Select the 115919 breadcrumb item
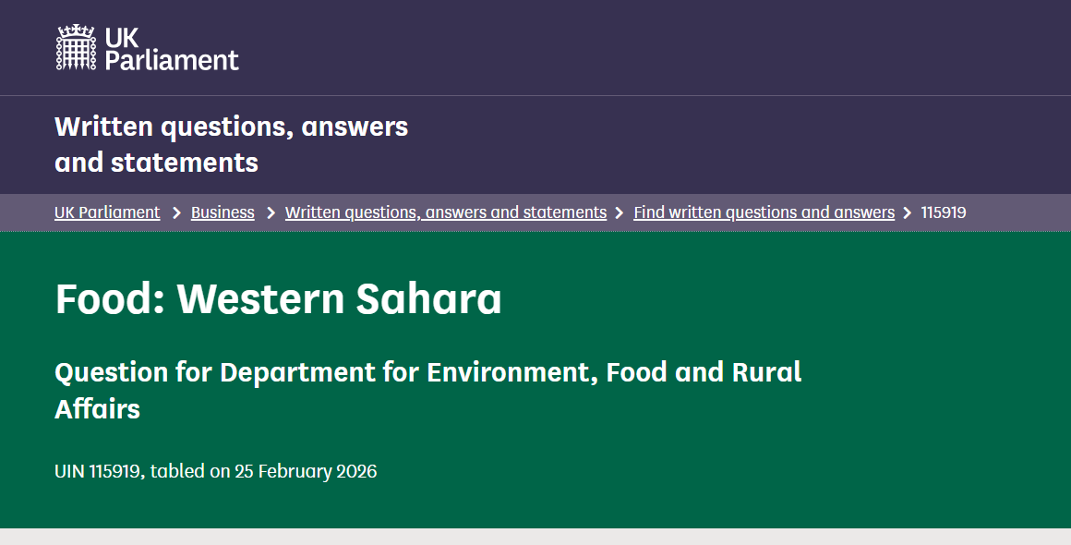The width and height of the screenshot is (1071, 545). point(944,212)
